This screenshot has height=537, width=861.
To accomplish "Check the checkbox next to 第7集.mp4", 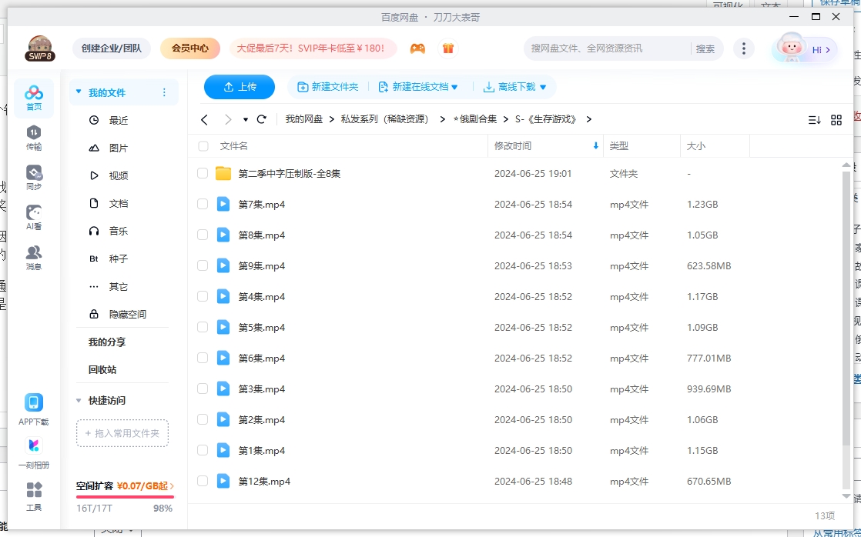I will coord(203,204).
